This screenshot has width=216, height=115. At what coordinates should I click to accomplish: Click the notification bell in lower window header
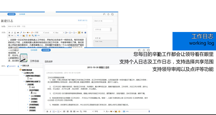144,50
